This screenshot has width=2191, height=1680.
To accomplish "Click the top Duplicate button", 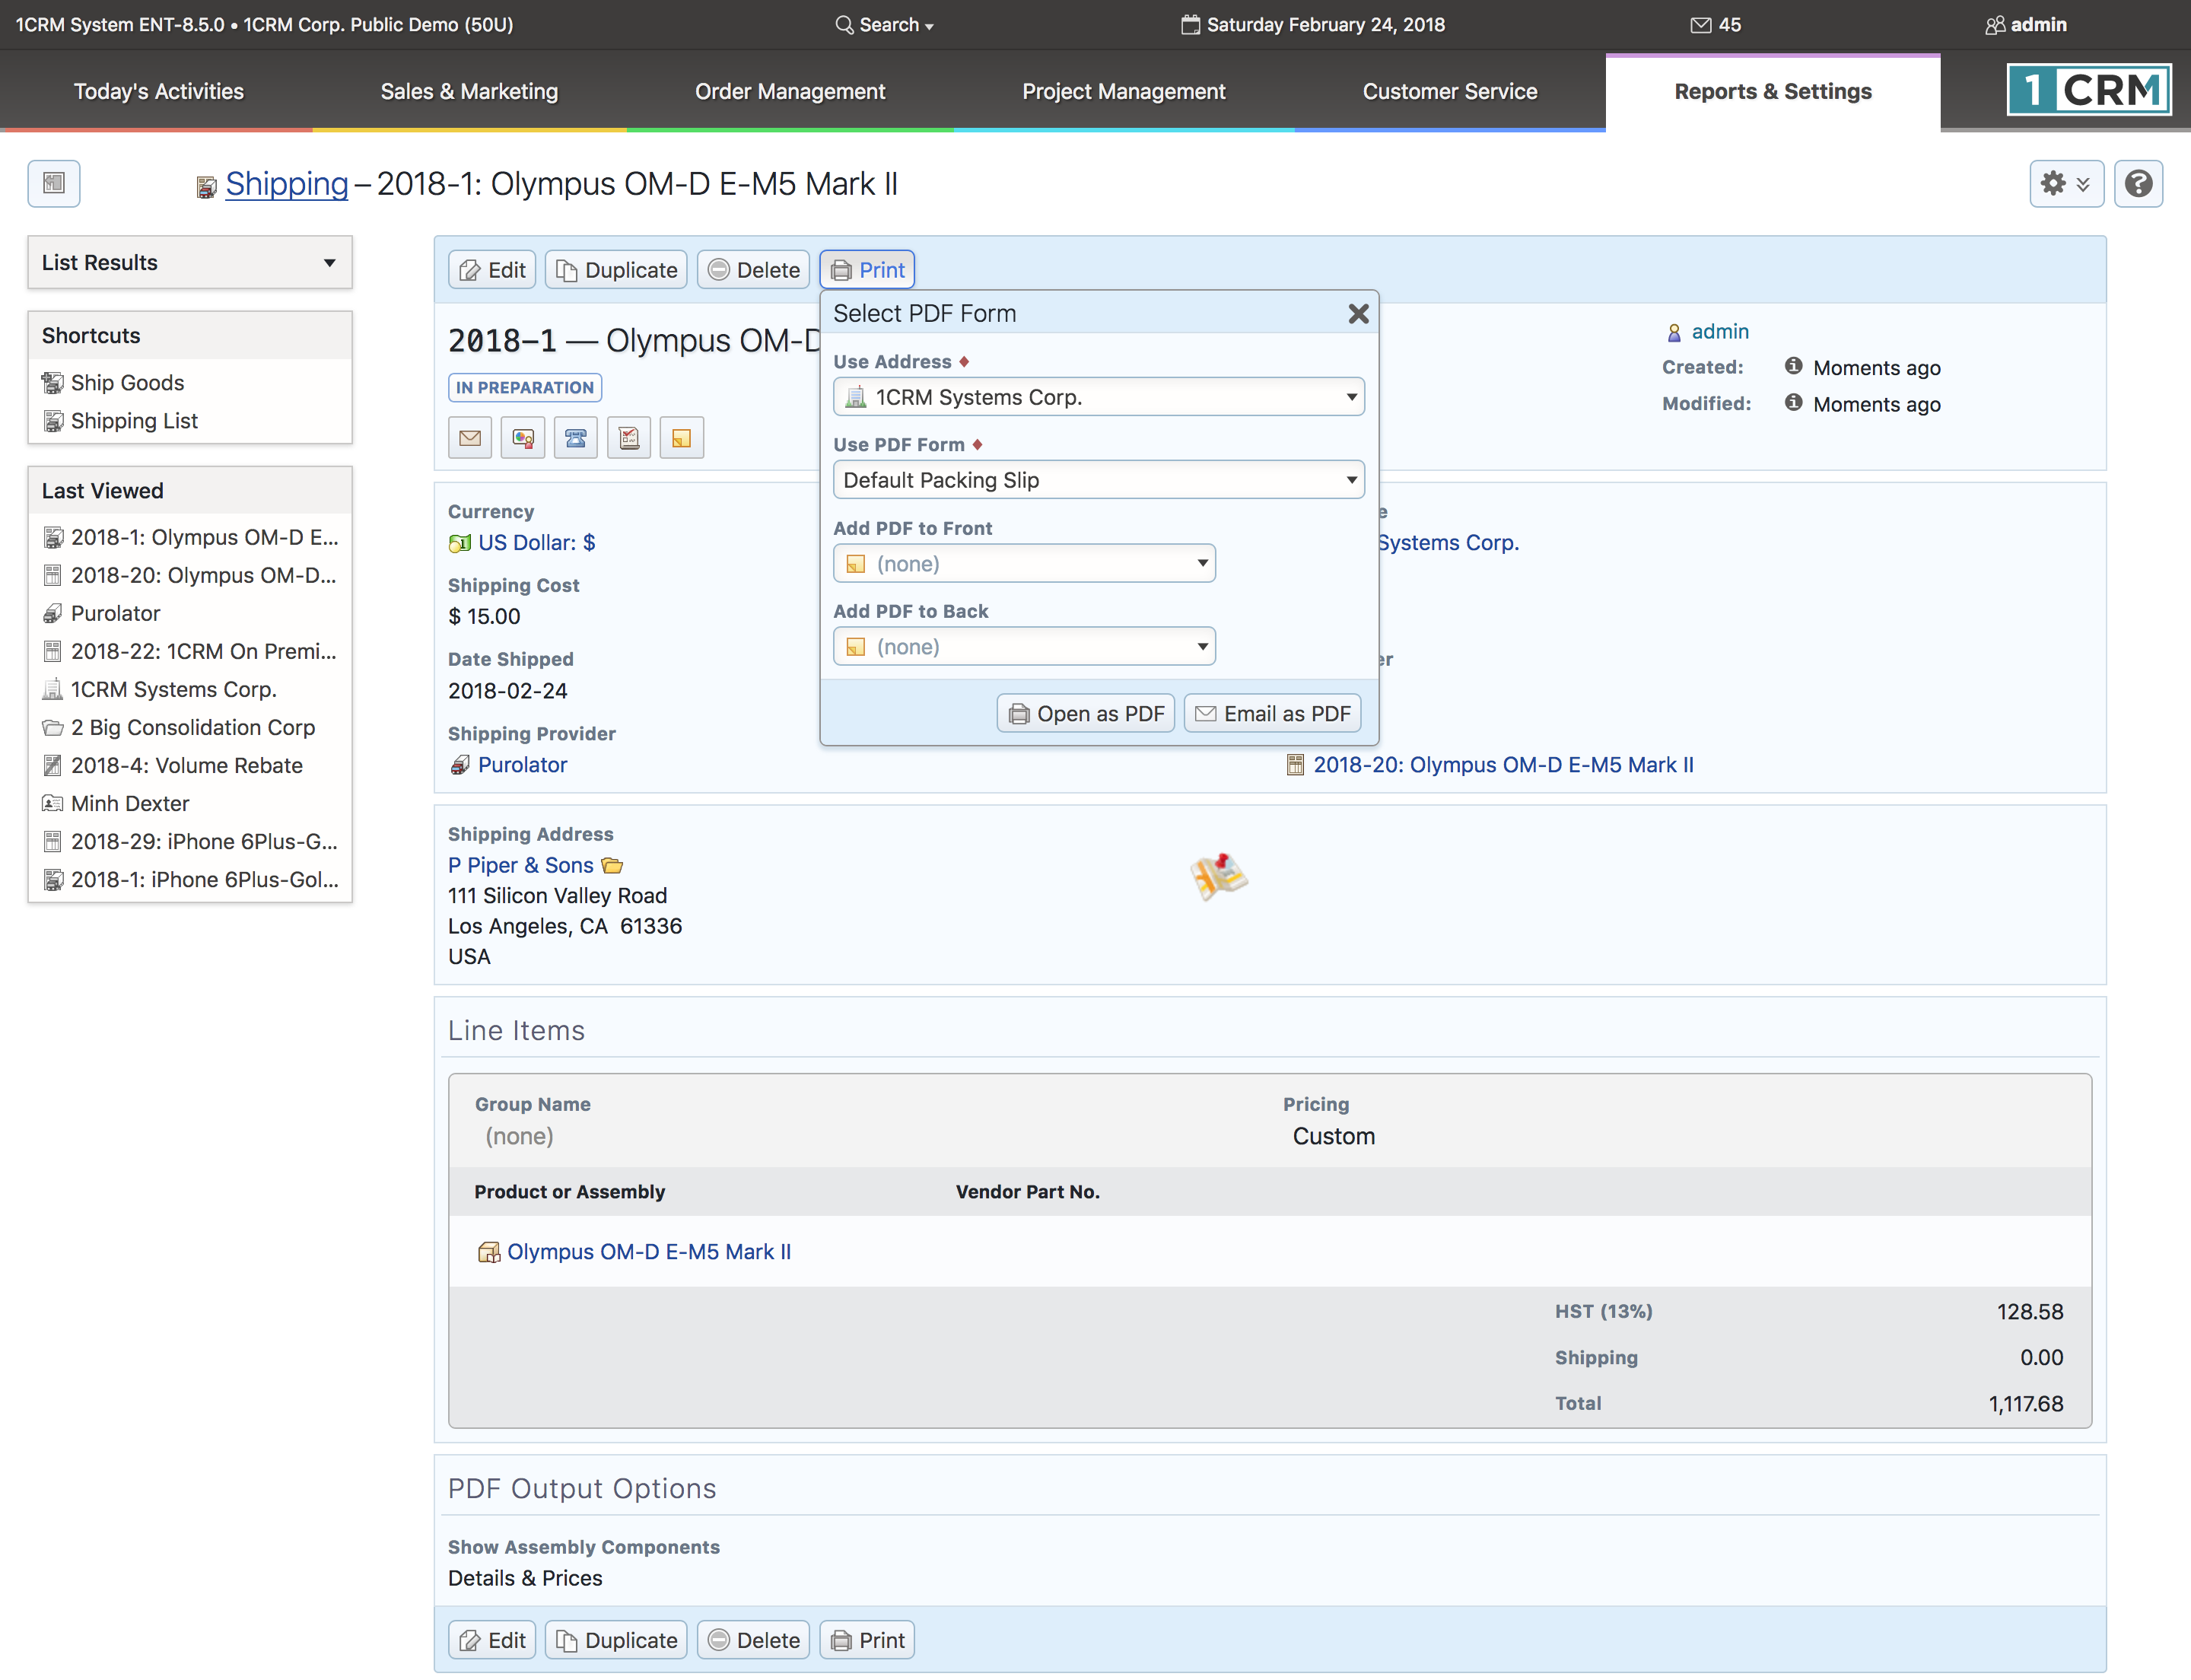I will (616, 270).
